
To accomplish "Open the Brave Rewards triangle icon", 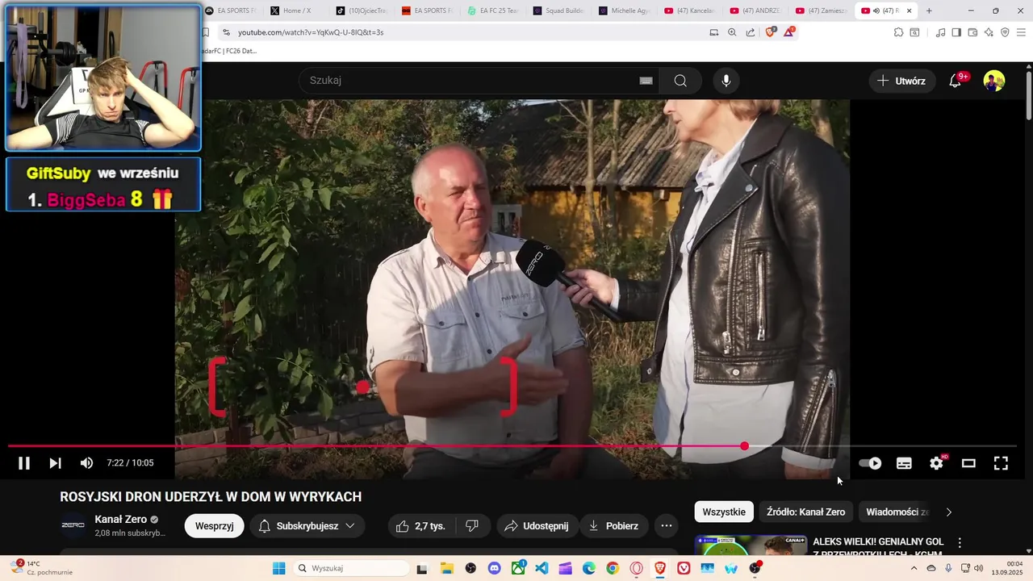I will pyautogui.click(x=789, y=32).
